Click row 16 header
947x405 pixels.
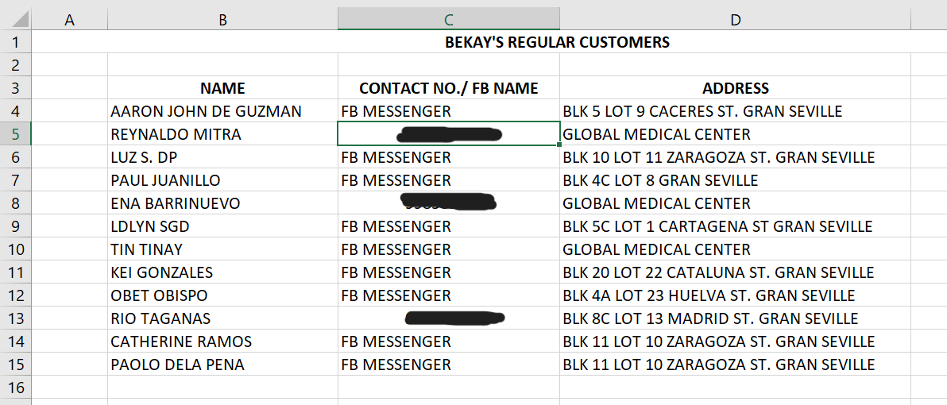tap(16, 388)
